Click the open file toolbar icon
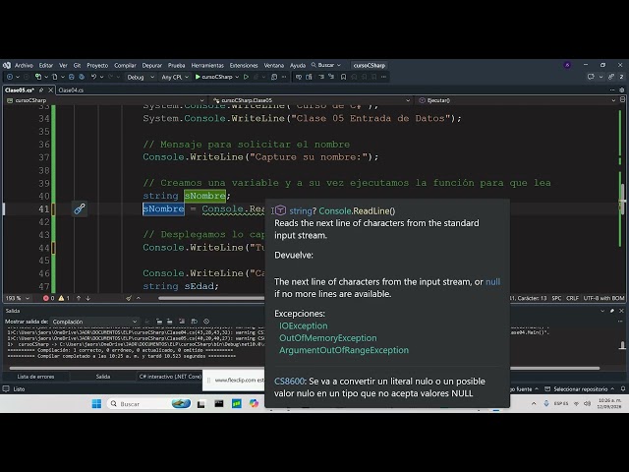 (55, 77)
